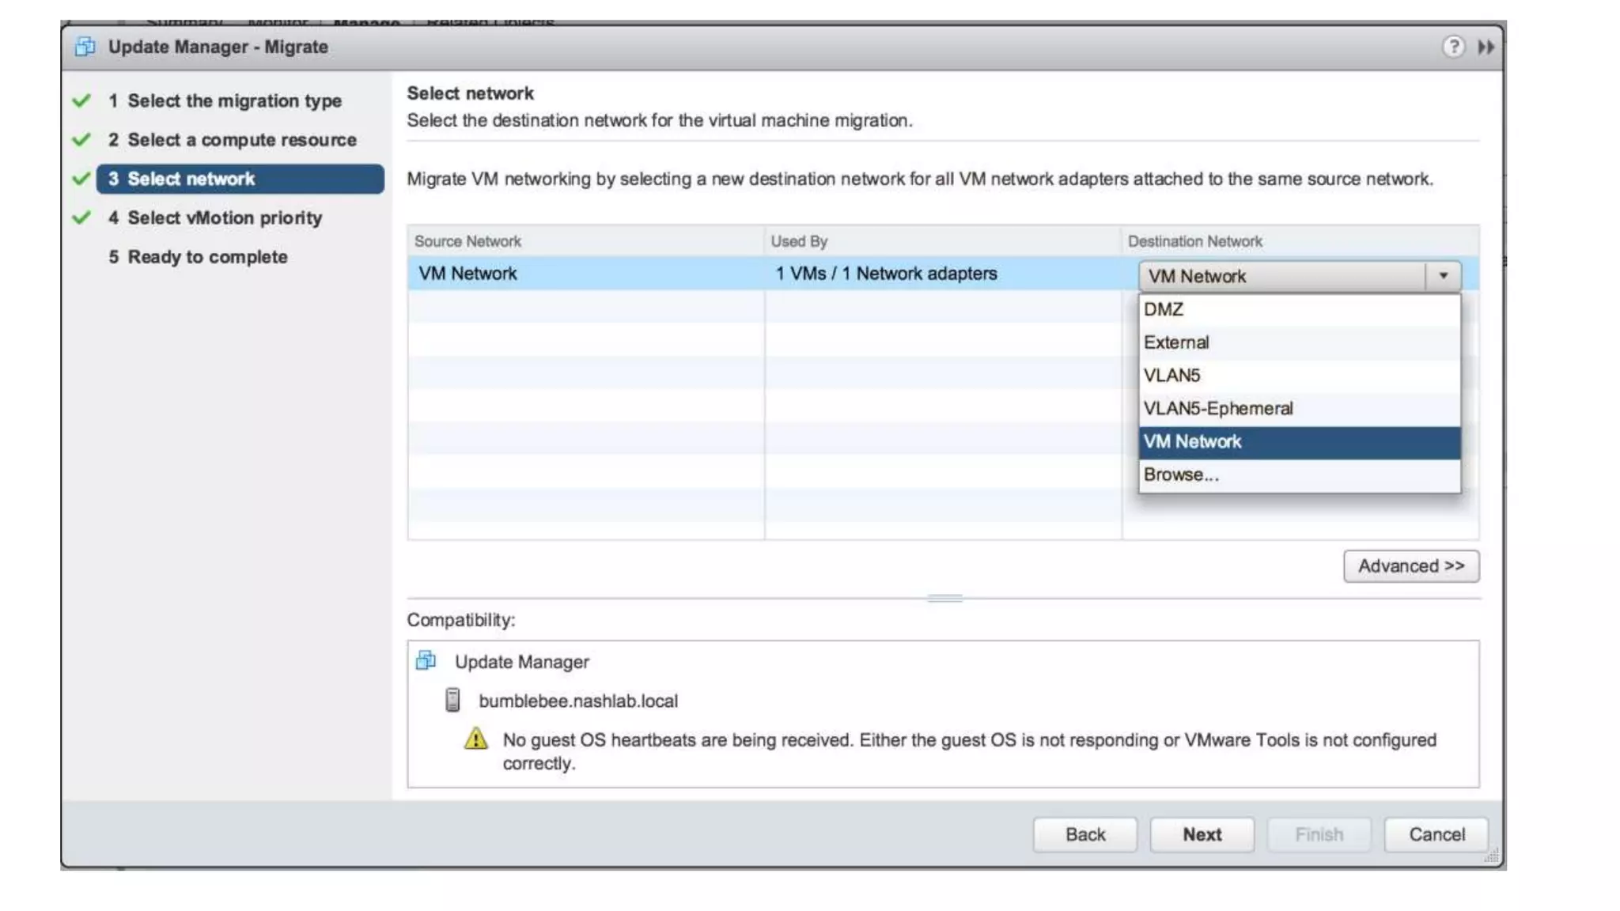The width and height of the screenshot is (1620, 911).
Task: Click the yellow warning triangle icon
Action: [x=475, y=739]
